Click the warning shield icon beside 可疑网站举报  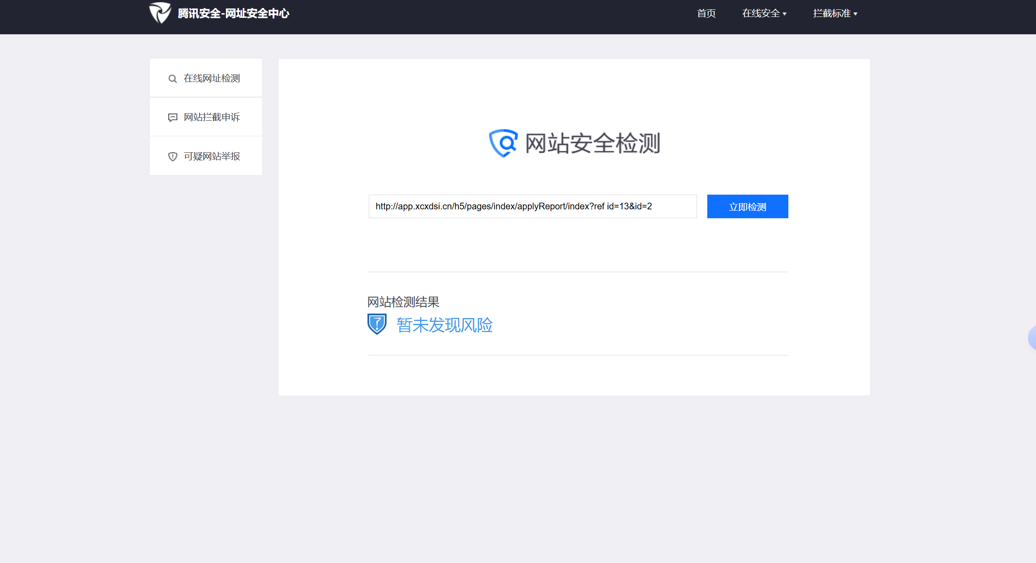(x=172, y=157)
